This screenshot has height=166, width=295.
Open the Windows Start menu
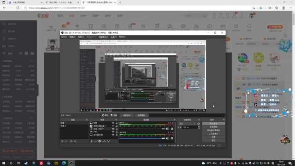[4, 163]
